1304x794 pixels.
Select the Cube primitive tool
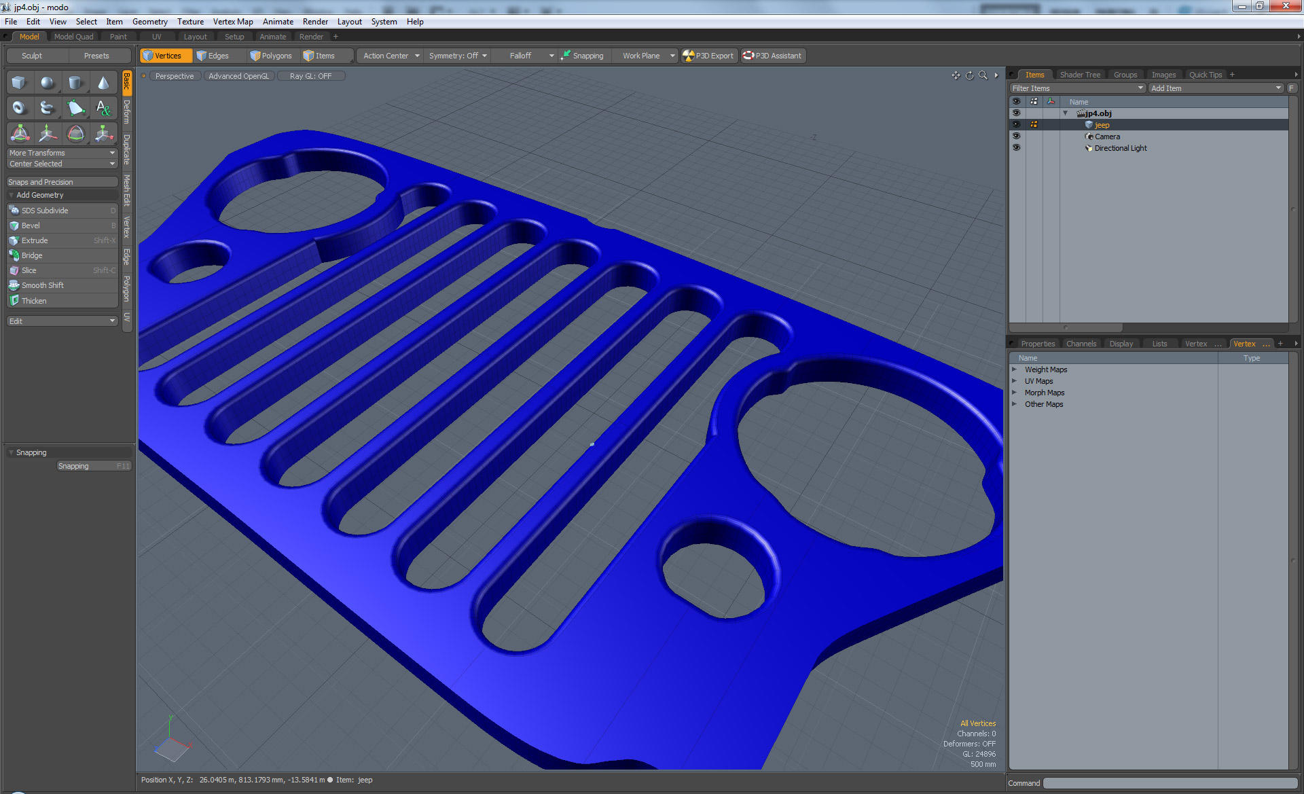click(x=19, y=83)
